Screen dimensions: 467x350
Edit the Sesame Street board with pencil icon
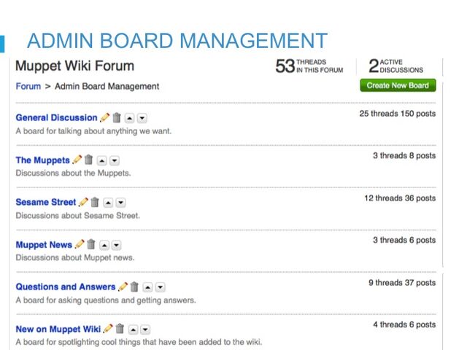[x=83, y=202]
